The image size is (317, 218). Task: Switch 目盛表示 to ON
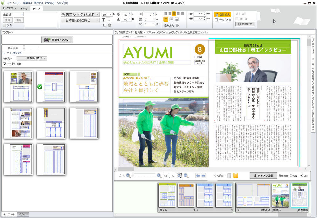(291, 176)
